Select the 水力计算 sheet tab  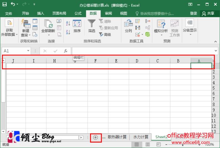141,137
